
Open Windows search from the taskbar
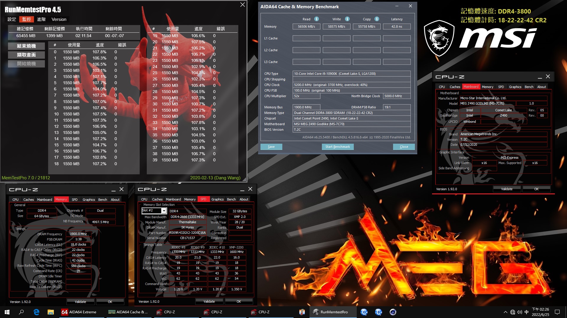pyautogui.click(x=21, y=312)
